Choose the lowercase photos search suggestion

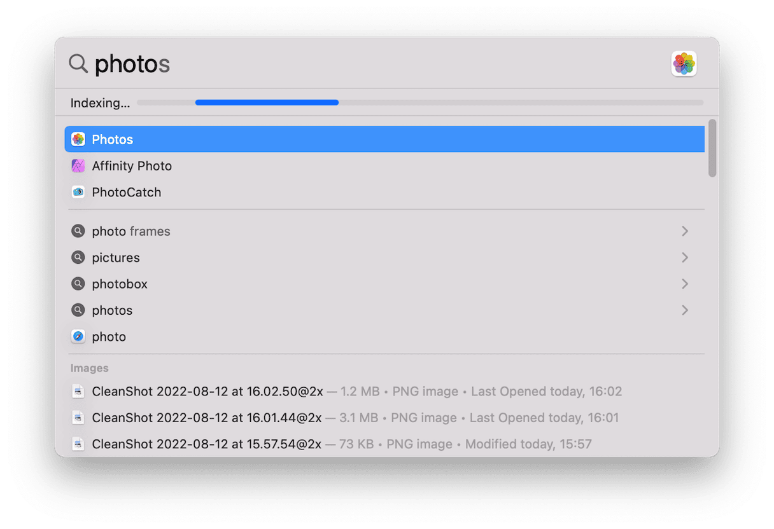click(384, 310)
